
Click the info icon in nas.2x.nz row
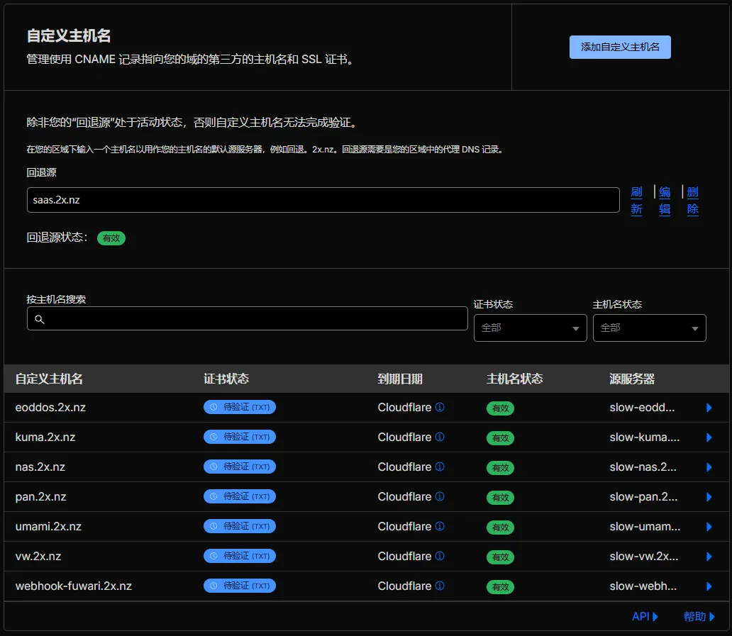click(x=440, y=467)
